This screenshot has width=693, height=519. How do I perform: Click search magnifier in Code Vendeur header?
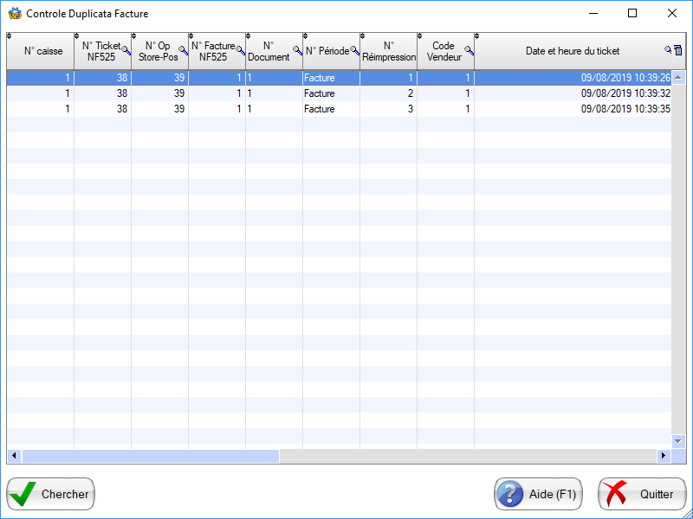[469, 51]
